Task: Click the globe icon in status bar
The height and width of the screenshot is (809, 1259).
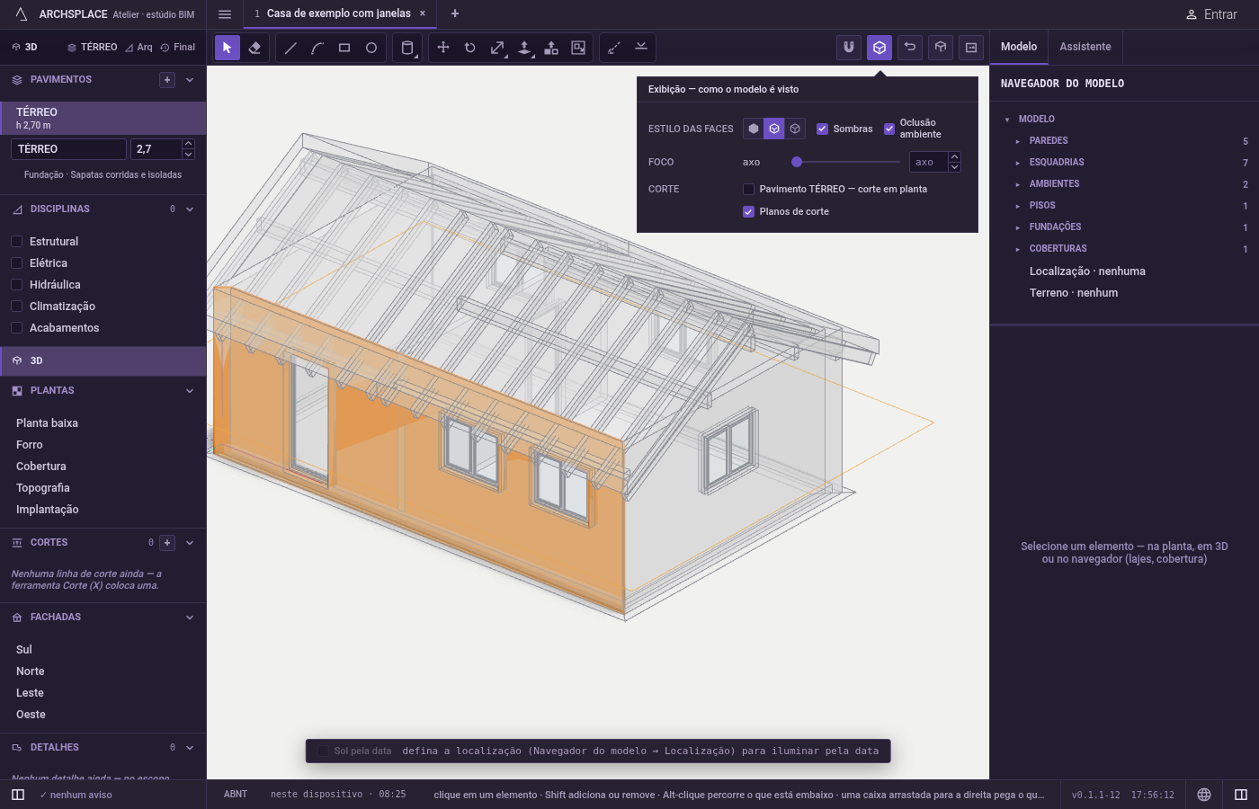Action: pos(1204,795)
